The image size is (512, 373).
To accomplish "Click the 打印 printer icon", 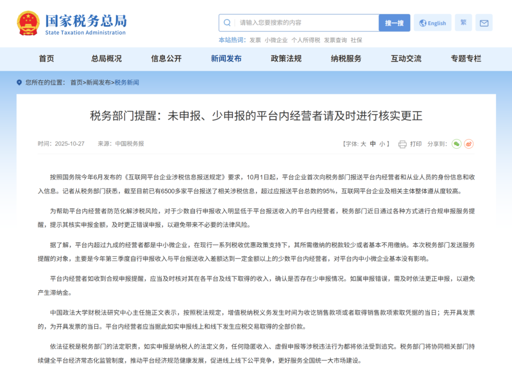I will 401,144.
